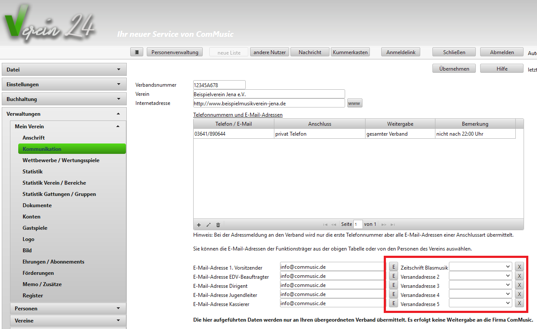Open Anschrift in the sidebar
537x329 pixels.
(34, 137)
